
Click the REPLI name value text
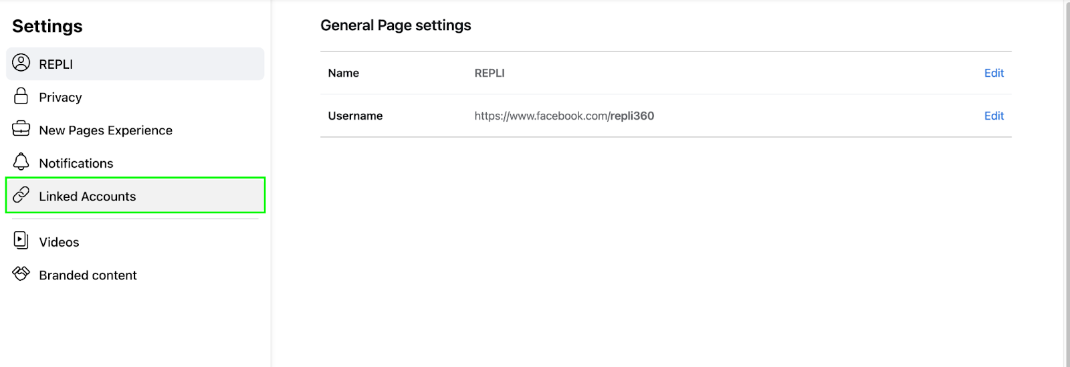pyautogui.click(x=490, y=73)
